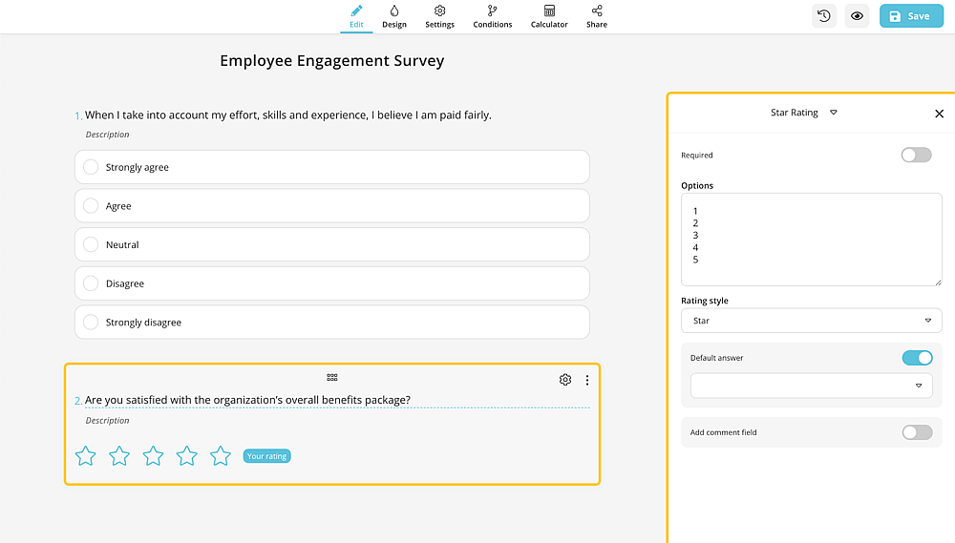This screenshot has width=955, height=543.
Task: Switch to the Conditions tab
Action: click(492, 16)
